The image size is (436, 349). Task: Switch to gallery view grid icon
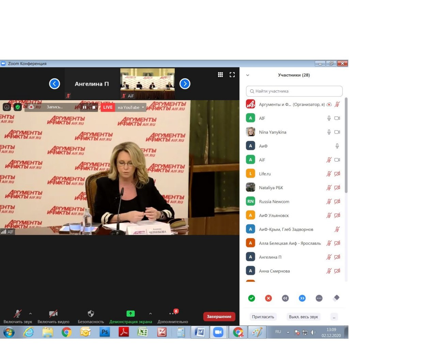click(x=220, y=75)
